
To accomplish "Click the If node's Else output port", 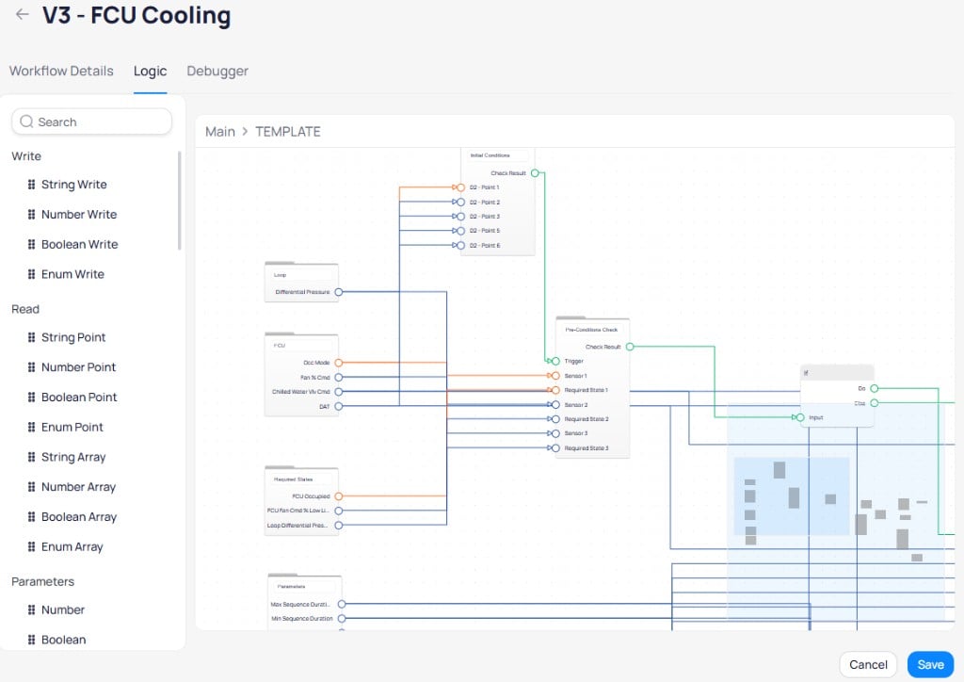I will 875,403.
